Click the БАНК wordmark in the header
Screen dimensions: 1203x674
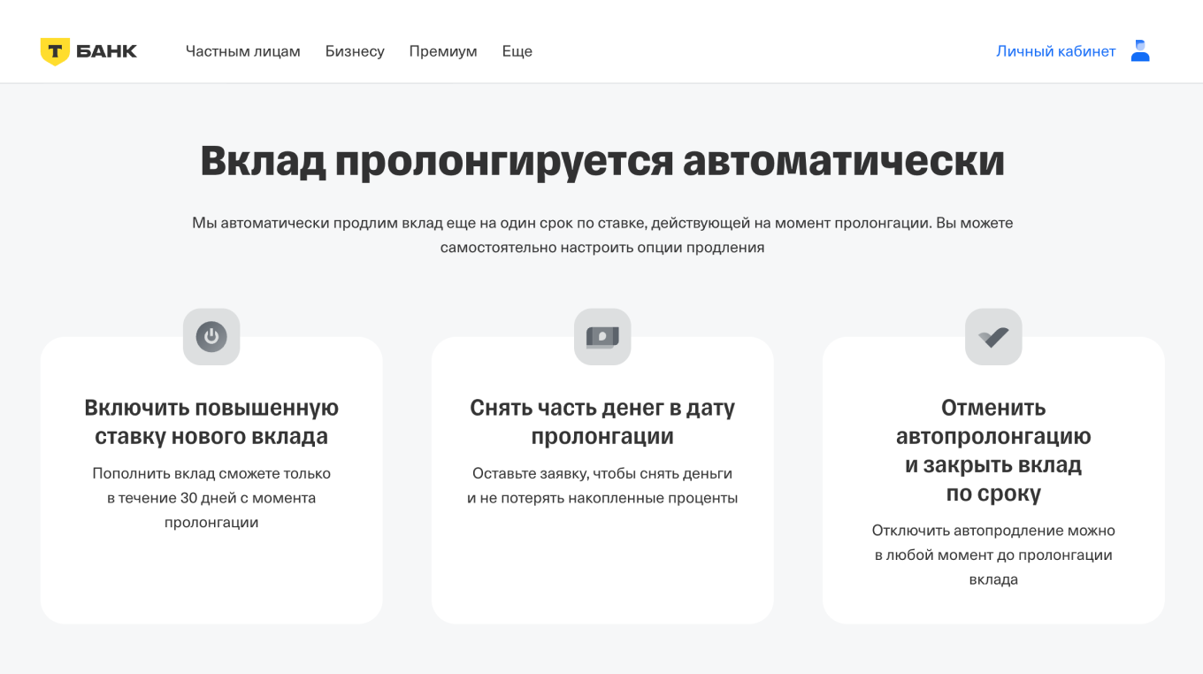click(x=106, y=50)
